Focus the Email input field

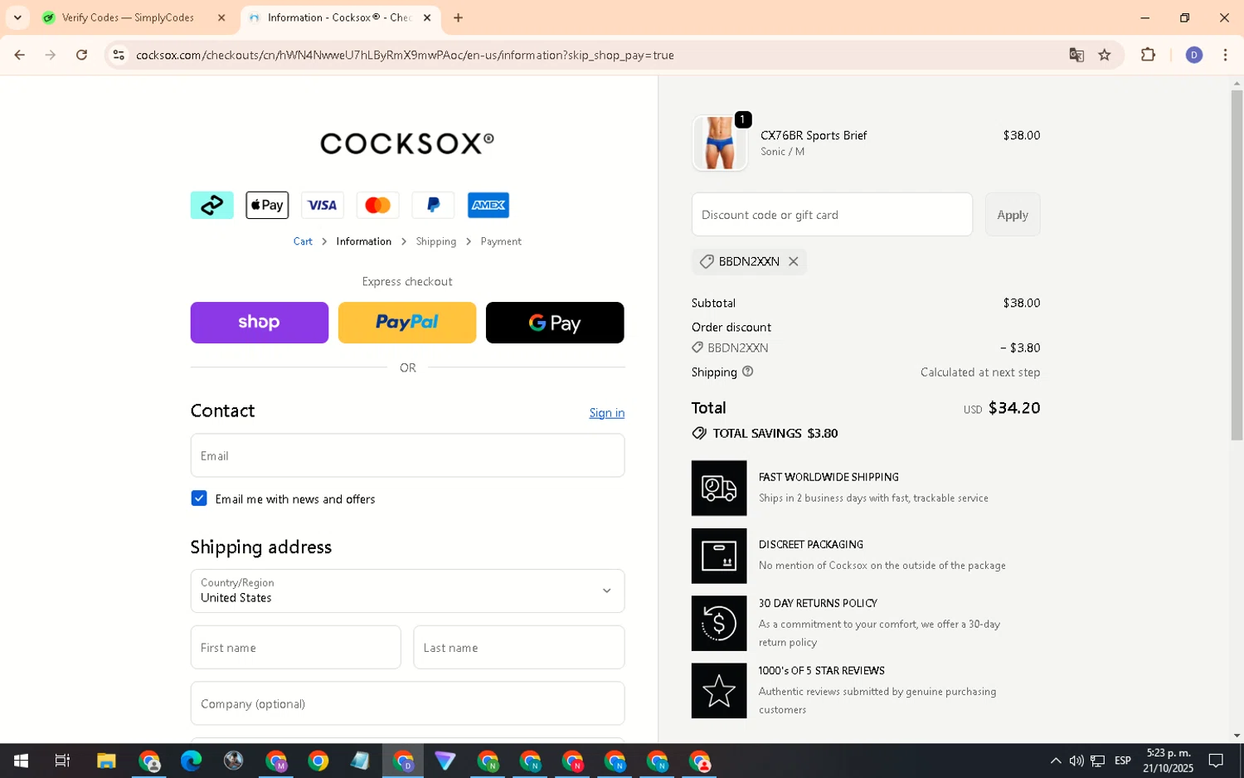[407, 455]
